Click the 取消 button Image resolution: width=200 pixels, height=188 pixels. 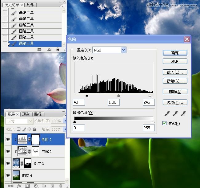click(175, 61)
